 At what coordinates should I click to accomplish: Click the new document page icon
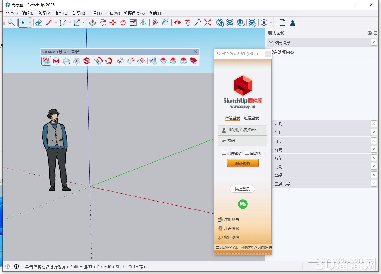pos(282,22)
